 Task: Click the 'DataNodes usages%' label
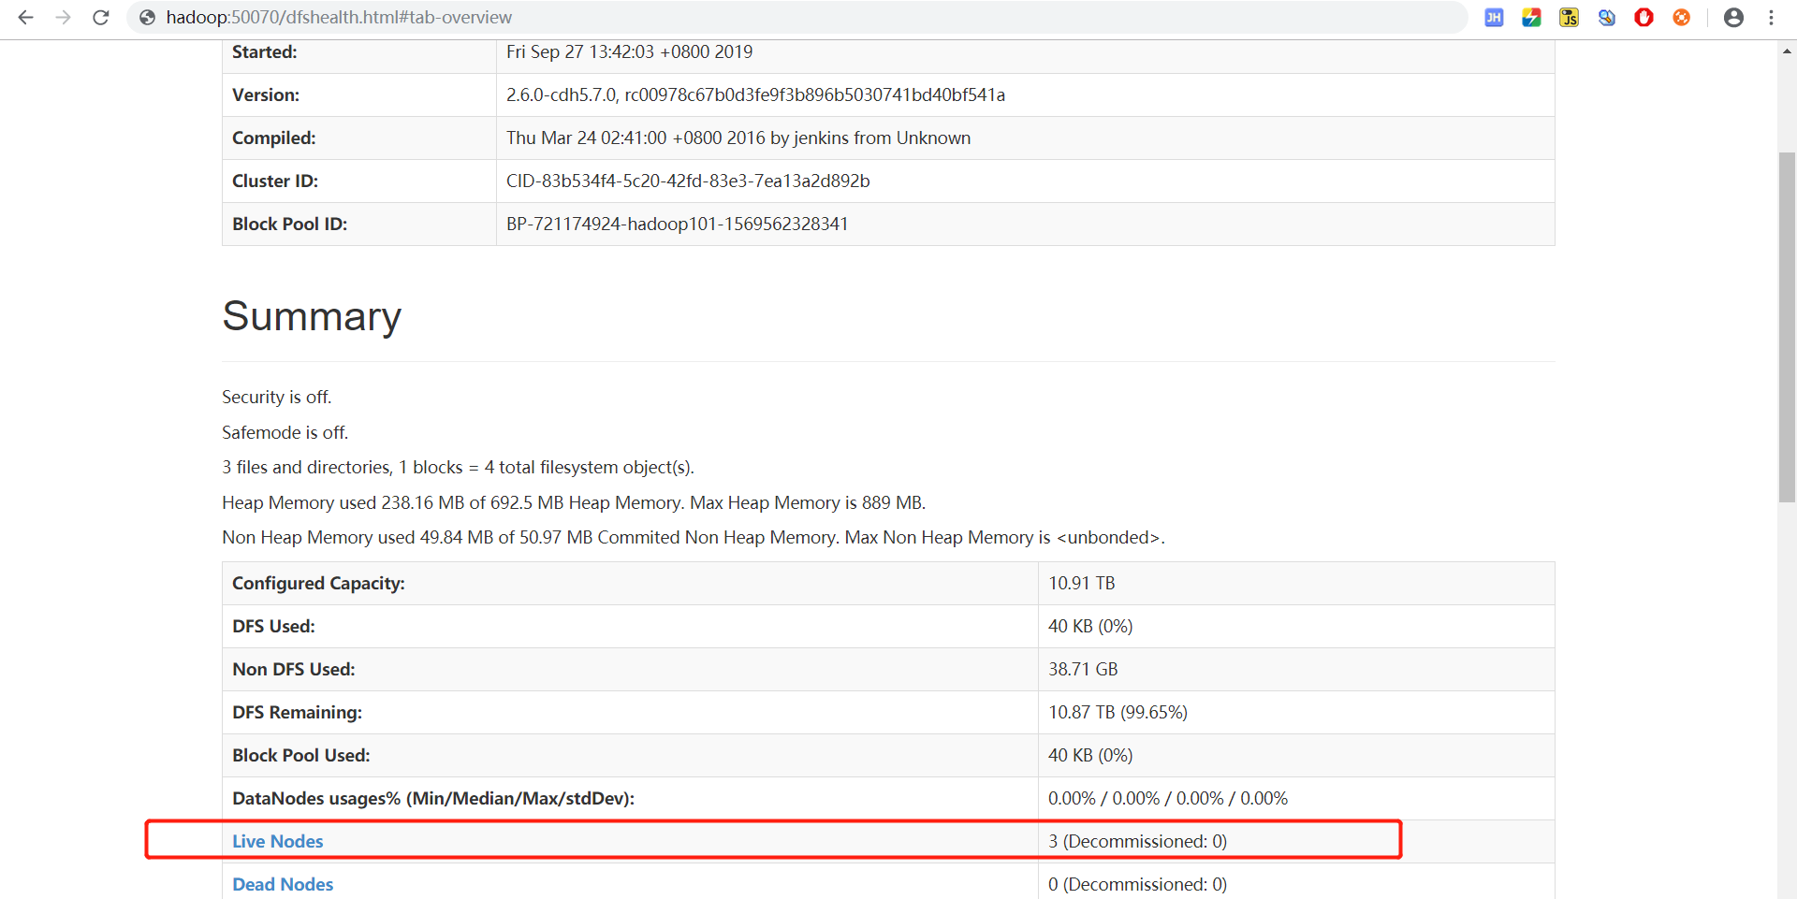(433, 798)
